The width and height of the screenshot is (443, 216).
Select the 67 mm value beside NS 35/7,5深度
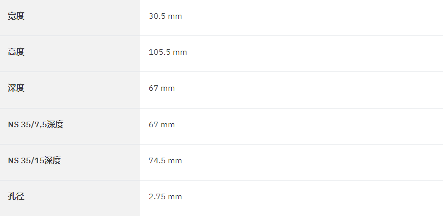(x=162, y=124)
